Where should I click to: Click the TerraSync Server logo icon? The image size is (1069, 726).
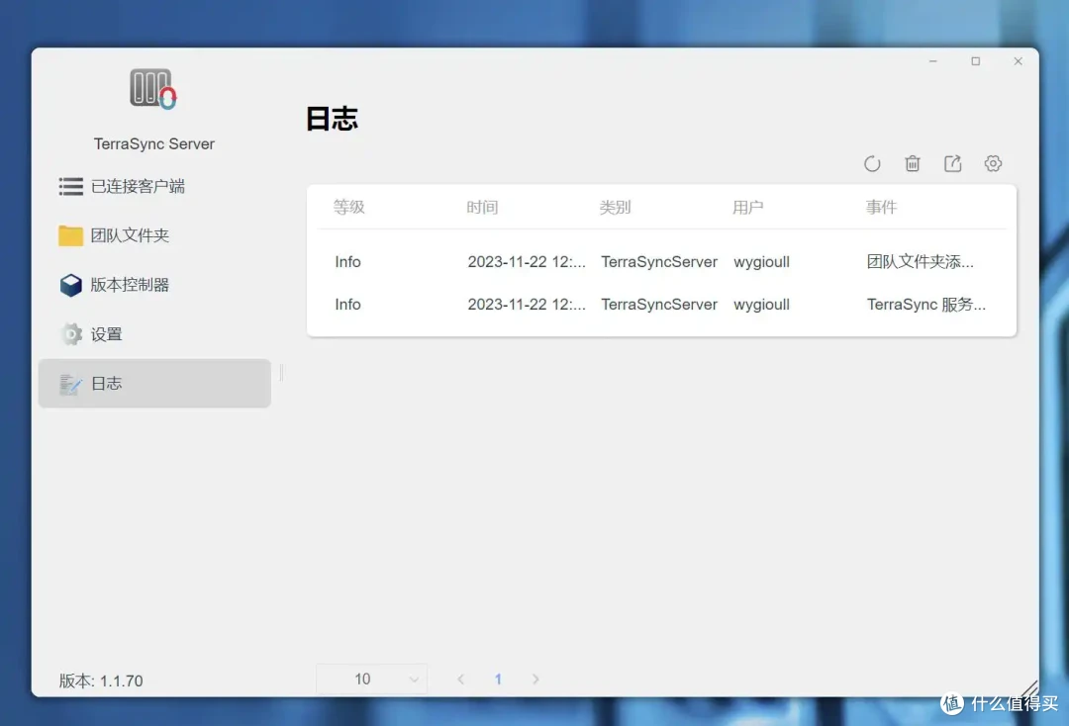[x=153, y=89]
